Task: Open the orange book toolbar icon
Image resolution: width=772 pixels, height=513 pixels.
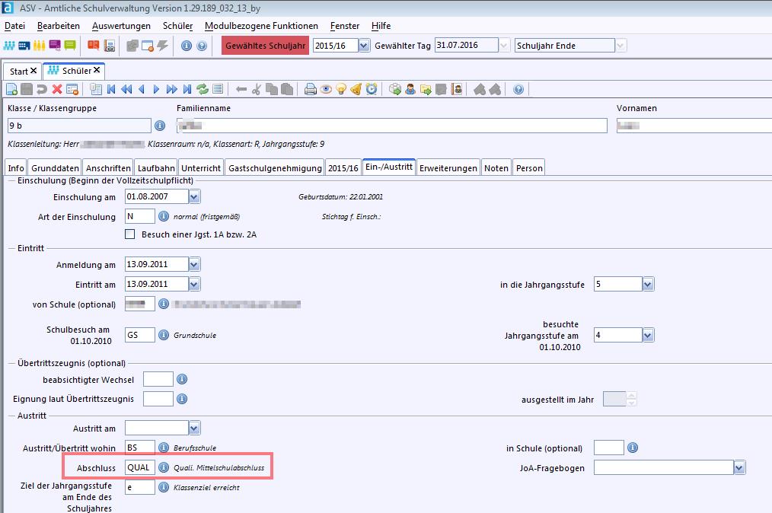Action: coord(93,46)
